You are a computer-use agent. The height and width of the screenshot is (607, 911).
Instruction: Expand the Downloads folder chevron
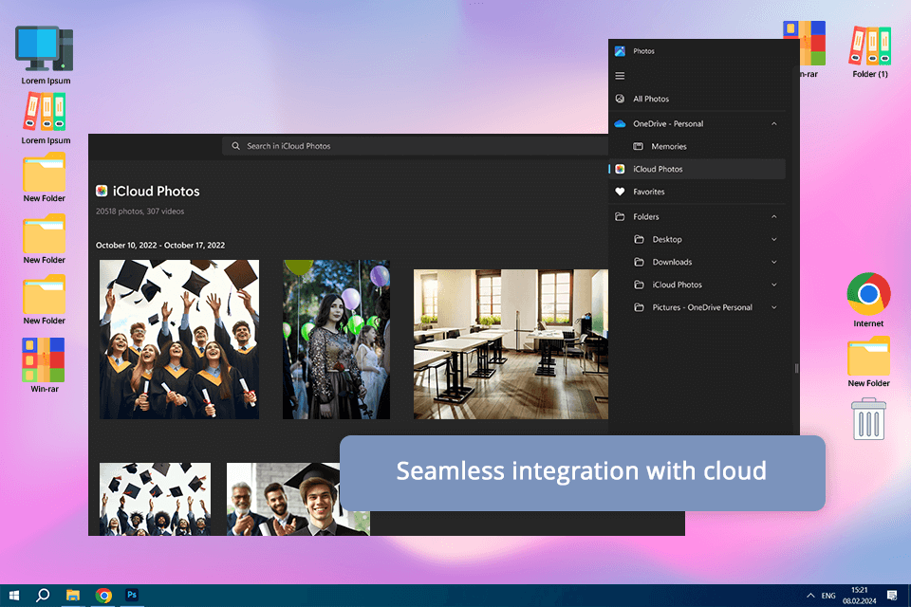tap(774, 262)
